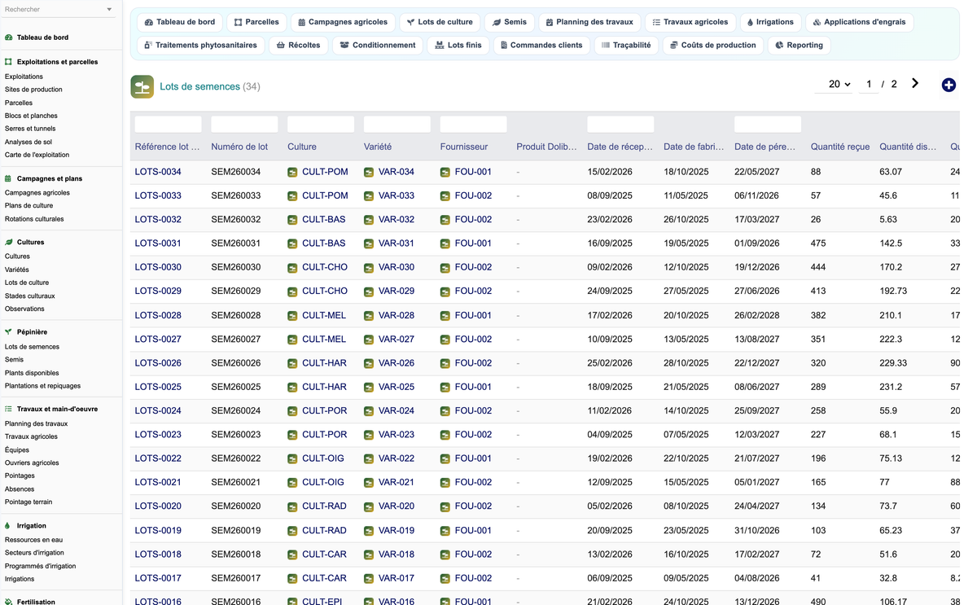Sort by Numéro de lot column header
The width and height of the screenshot is (977, 605).
pyautogui.click(x=239, y=147)
